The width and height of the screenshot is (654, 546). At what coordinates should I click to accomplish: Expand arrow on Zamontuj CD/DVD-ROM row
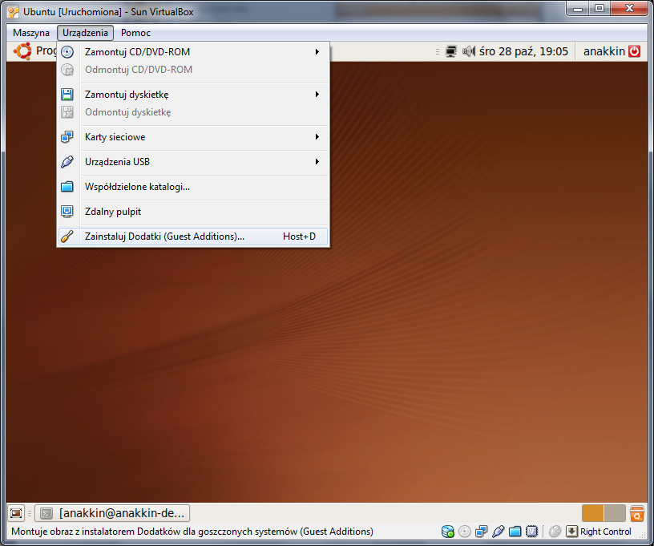pos(317,52)
